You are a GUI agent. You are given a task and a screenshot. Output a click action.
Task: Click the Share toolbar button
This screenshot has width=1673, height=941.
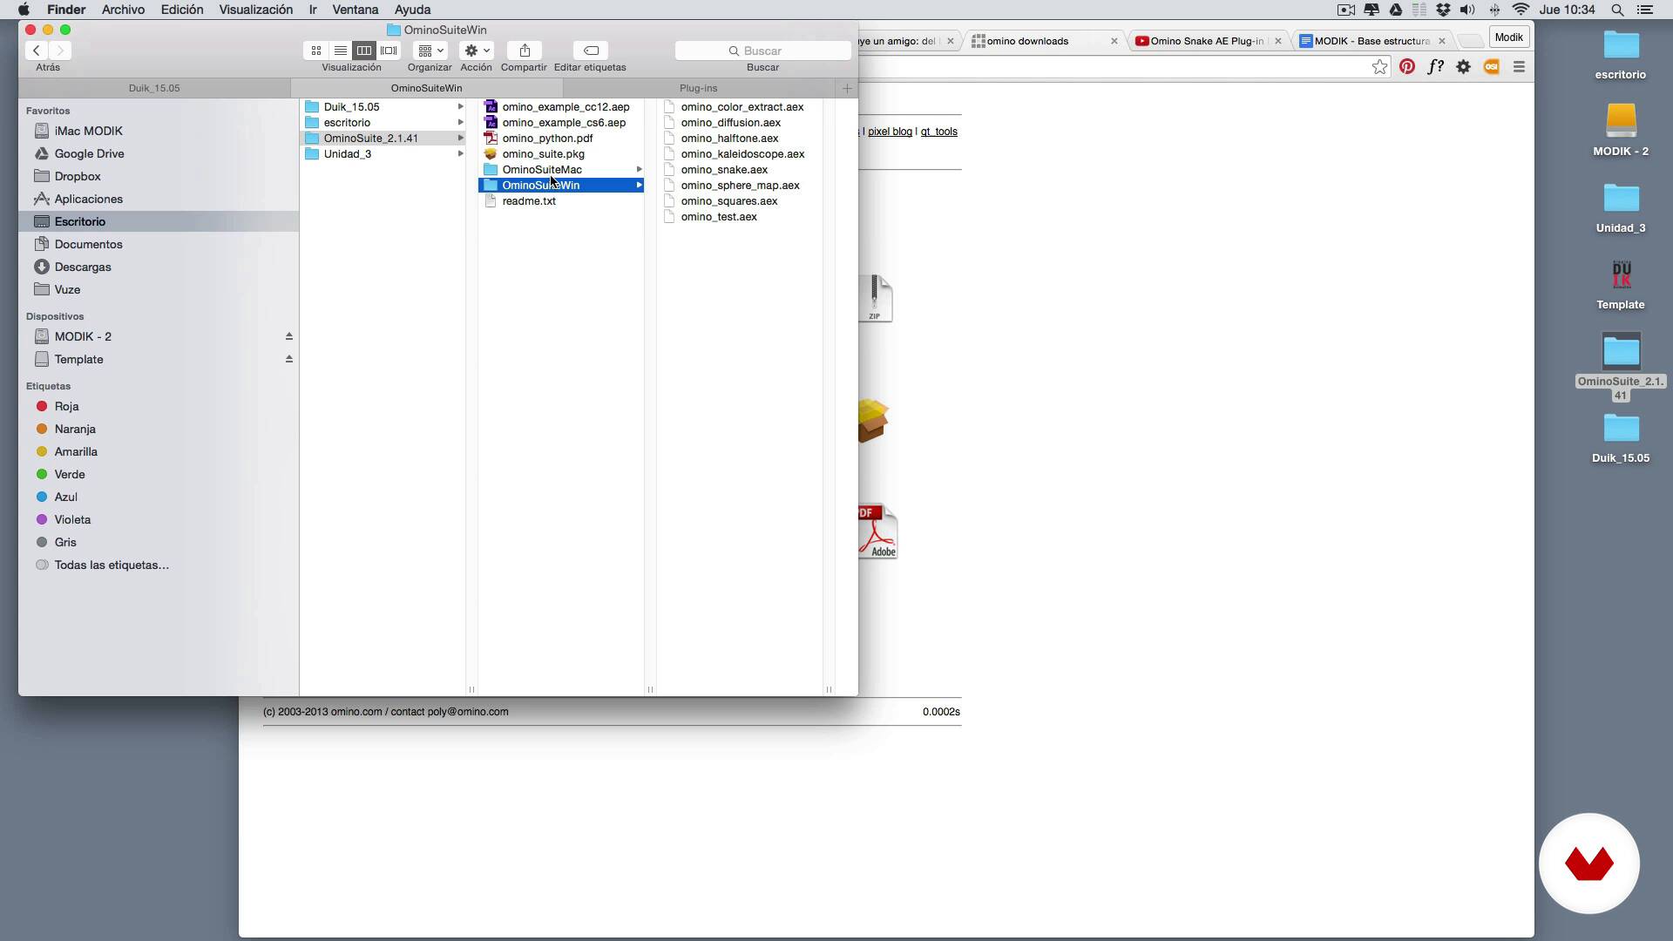click(525, 51)
